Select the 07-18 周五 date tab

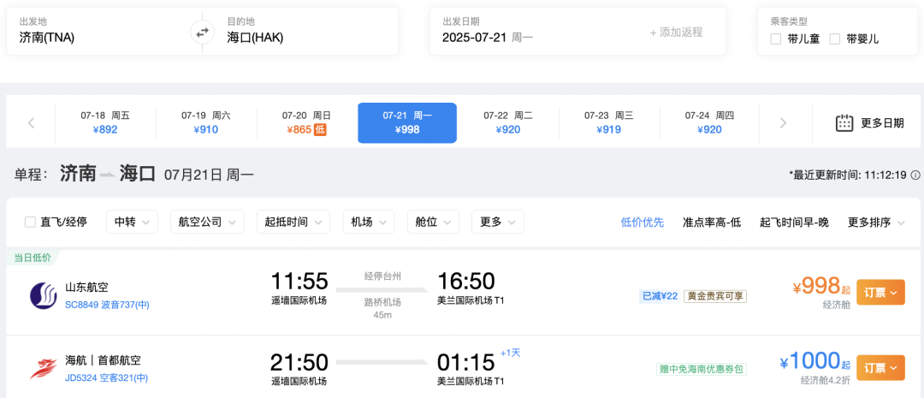pos(105,122)
